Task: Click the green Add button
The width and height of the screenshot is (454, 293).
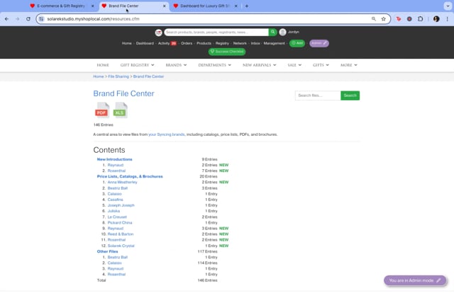Action: (297, 43)
